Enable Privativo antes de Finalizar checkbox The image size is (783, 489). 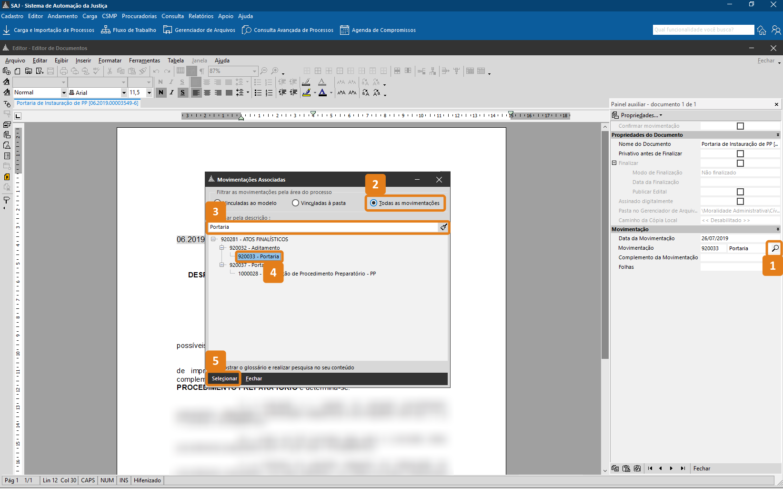tap(740, 154)
